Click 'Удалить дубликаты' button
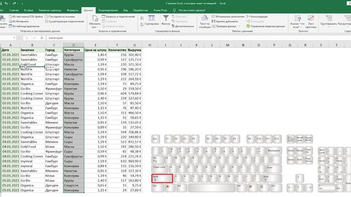This screenshot has width=351, height=197. click(x=225, y=21)
